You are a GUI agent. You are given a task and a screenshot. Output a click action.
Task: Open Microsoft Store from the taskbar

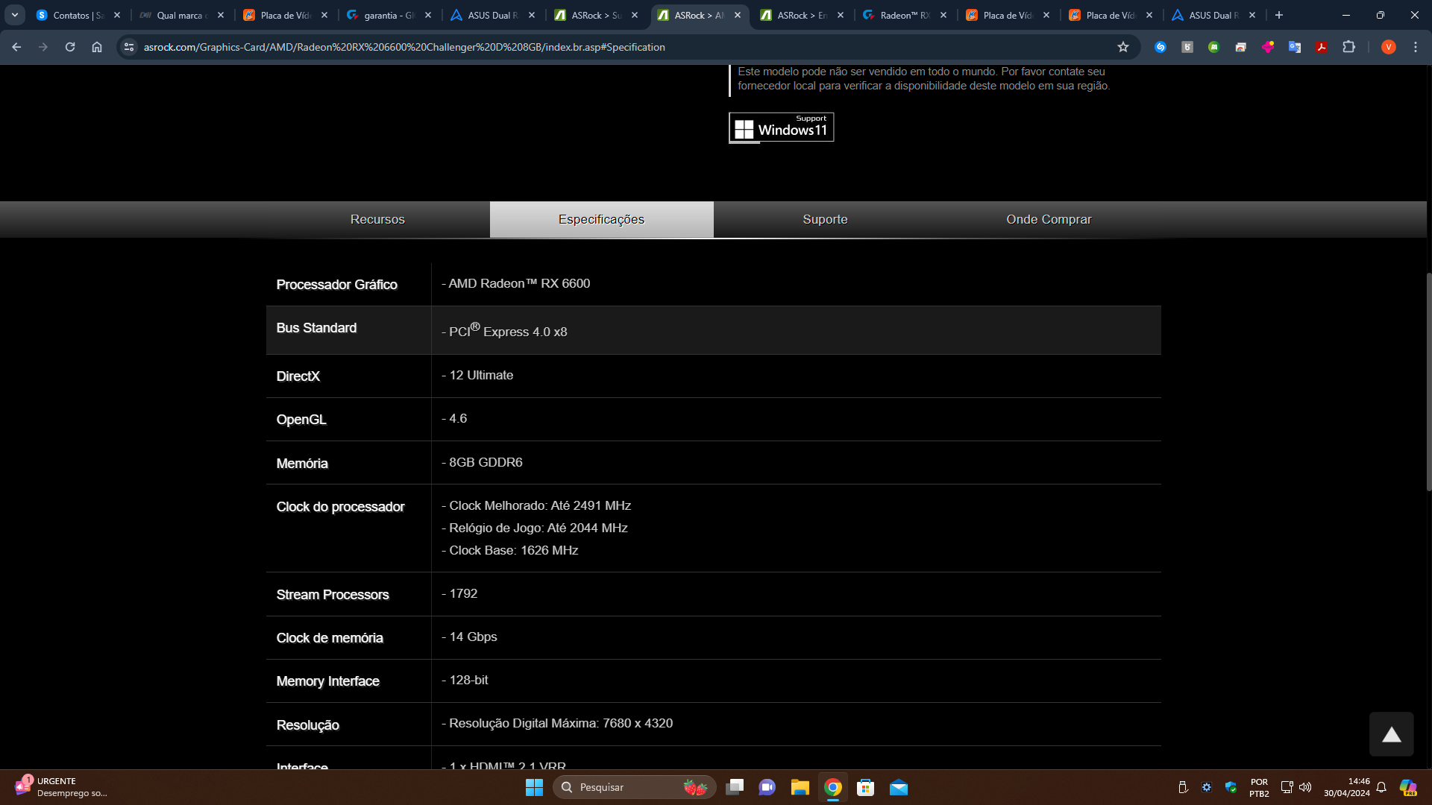coord(866,787)
